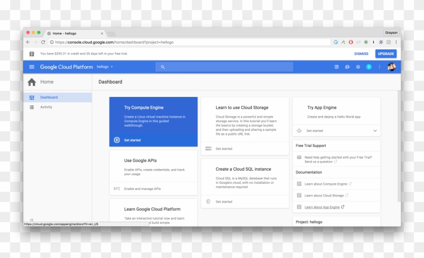
Task: Show notifications badge with 1 alert
Action: [x=368, y=67]
